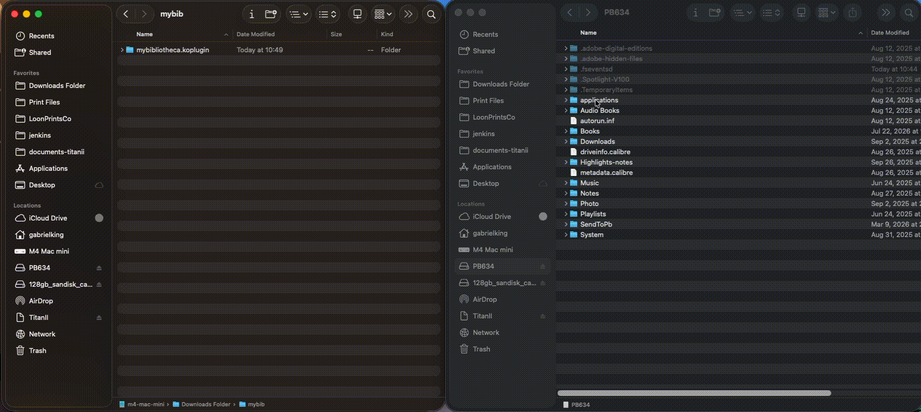Click Back arrow in PB634 window

(x=569, y=13)
